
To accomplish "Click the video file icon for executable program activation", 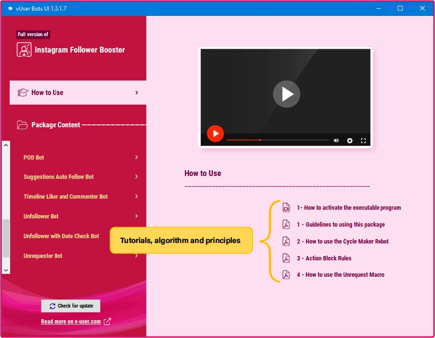I will [286, 207].
